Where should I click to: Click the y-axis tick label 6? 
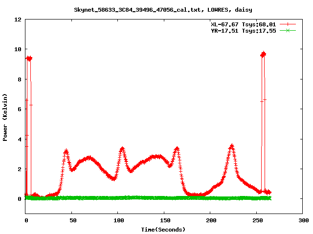click(20, 109)
